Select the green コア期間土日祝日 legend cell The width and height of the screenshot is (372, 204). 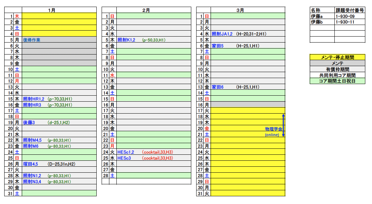337,81
